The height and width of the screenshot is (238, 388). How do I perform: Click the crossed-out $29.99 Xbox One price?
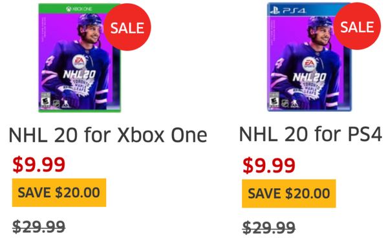[x=39, y=226]
